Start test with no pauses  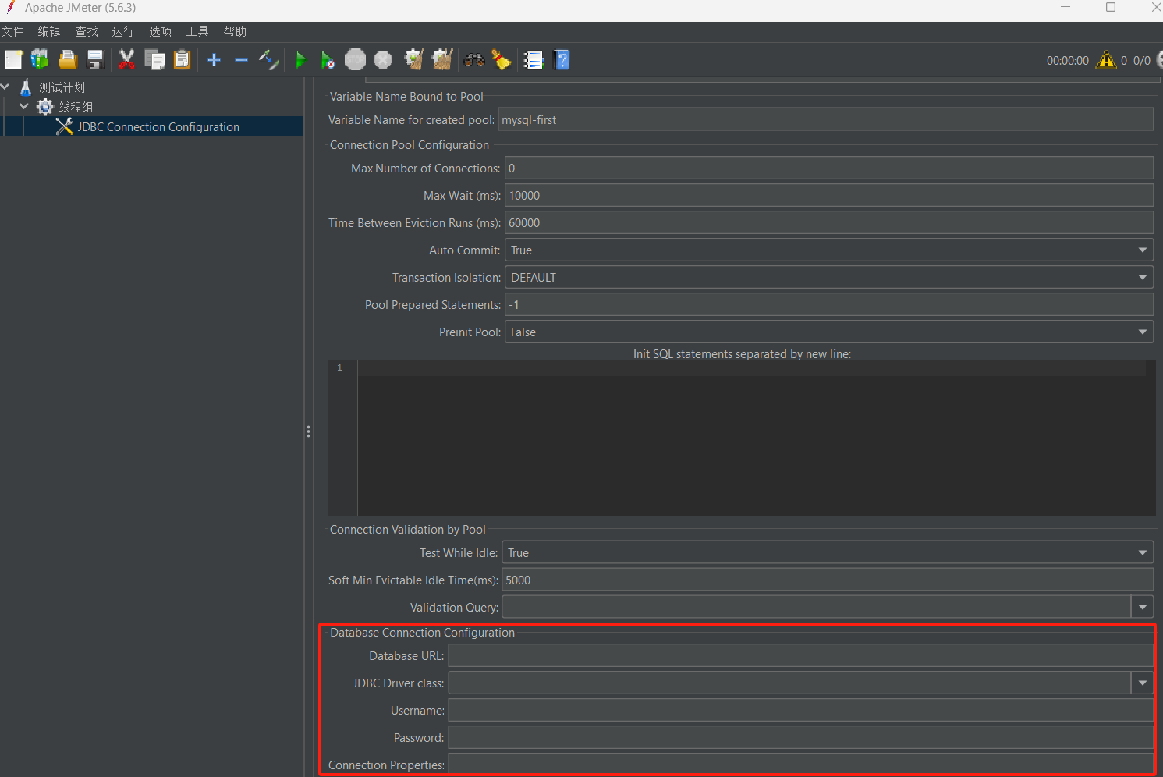click(328, 60)
